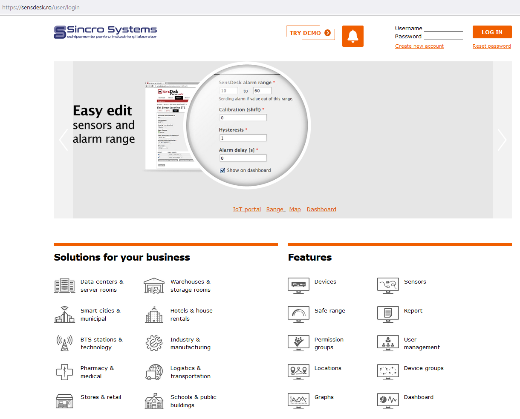The image size is (520, 419).
Task: Click the Safe range gauge icon
Action: click(x=298, y=314)
